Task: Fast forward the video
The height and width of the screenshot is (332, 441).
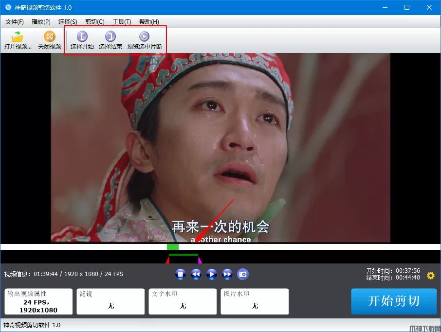Action: (227, 274)
